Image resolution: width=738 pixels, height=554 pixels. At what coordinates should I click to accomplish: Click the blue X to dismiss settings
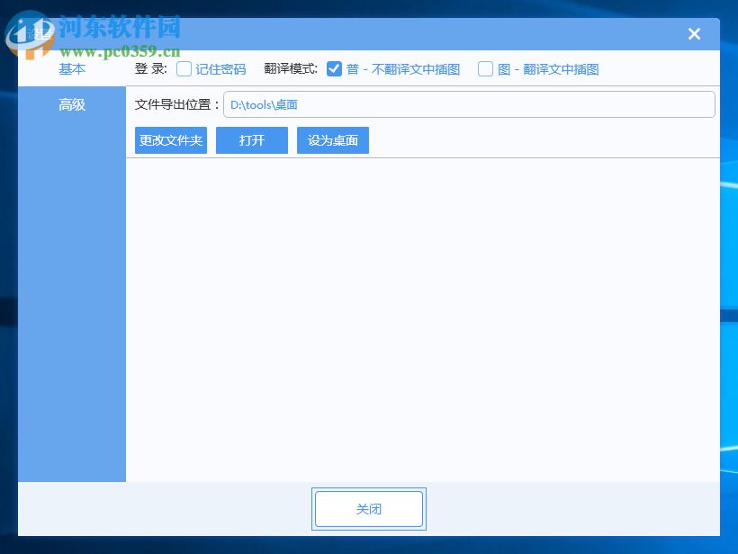(x=694, y=33)
